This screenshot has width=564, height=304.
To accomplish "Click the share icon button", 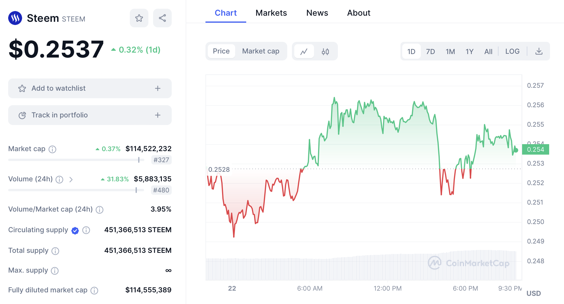I will pyautogui.click(x=162, y=18).
